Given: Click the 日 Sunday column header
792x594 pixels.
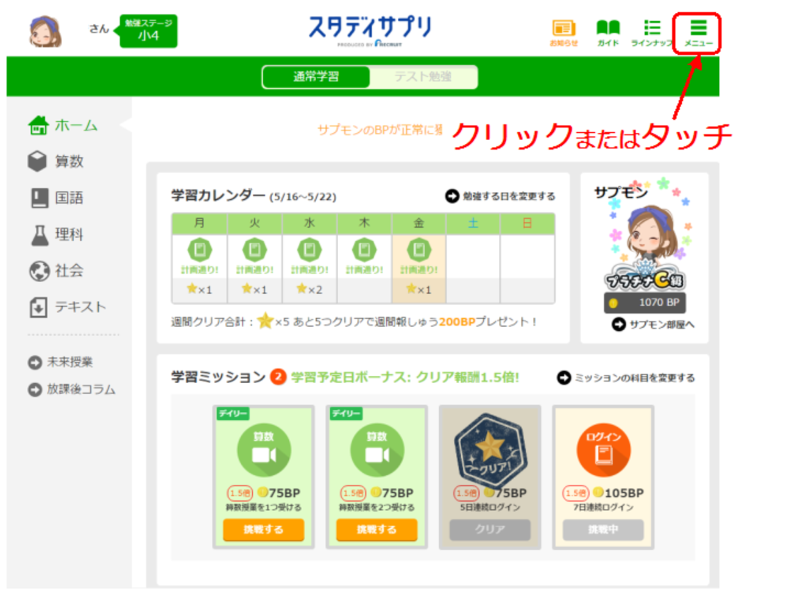Looking at the screenshot, I should coord(527,224).
